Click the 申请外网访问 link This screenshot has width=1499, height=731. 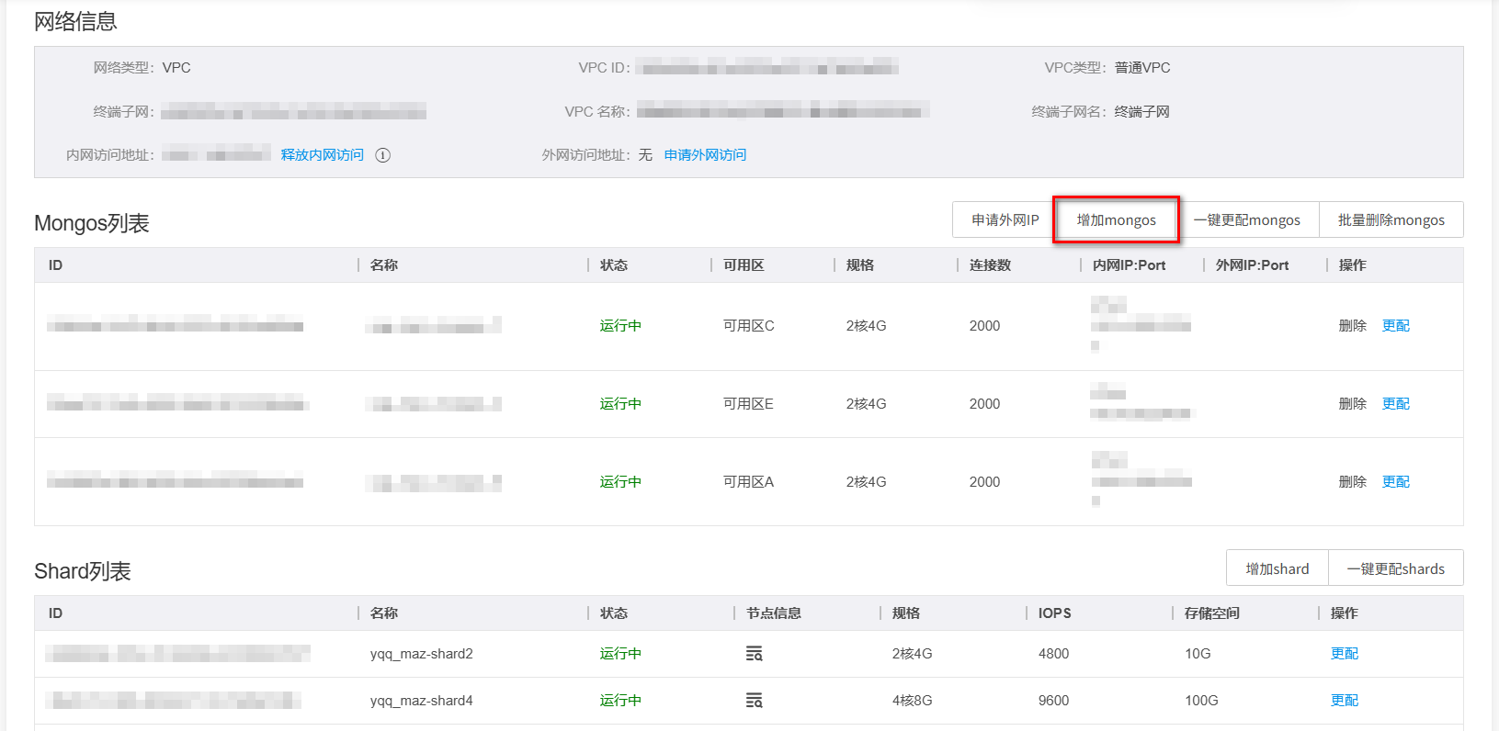click(x=705, y=155)
